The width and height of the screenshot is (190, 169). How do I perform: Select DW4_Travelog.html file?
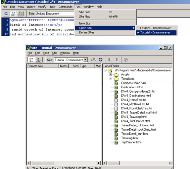pos(134,117)
